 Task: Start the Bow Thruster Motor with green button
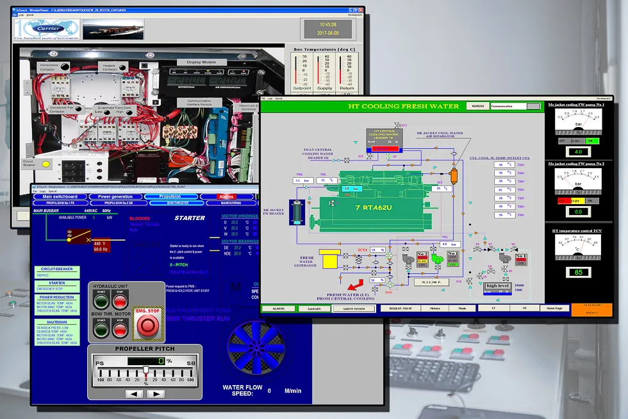coord(101,330)
